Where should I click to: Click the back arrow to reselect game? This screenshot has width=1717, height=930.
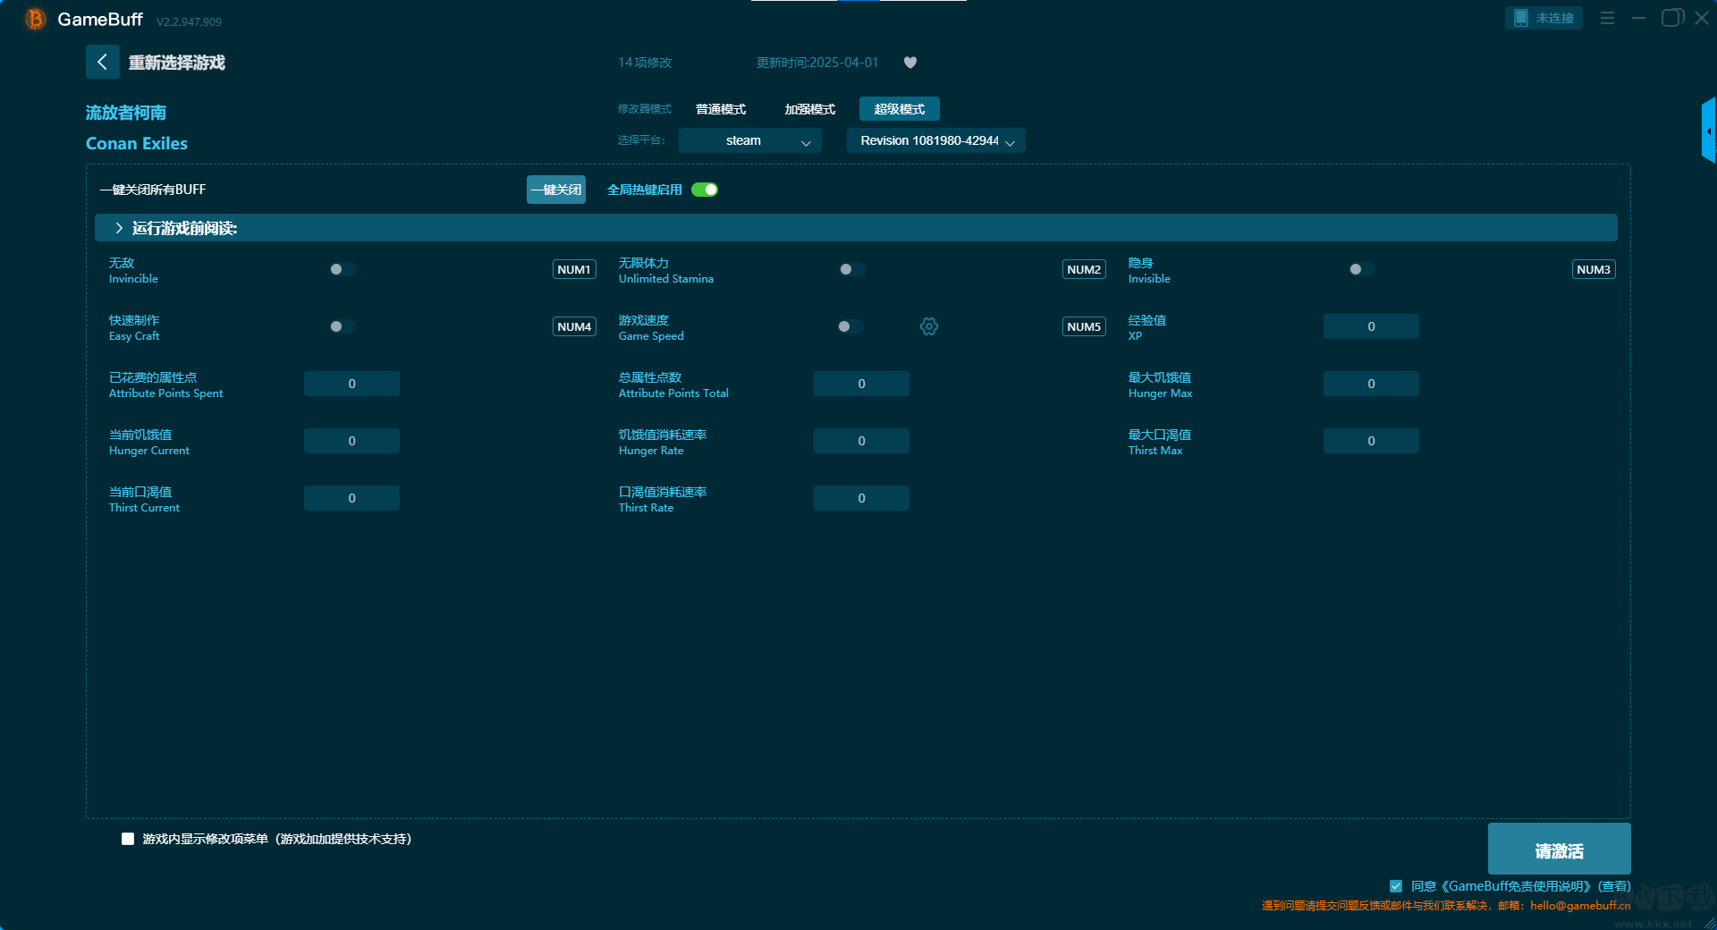102,62
